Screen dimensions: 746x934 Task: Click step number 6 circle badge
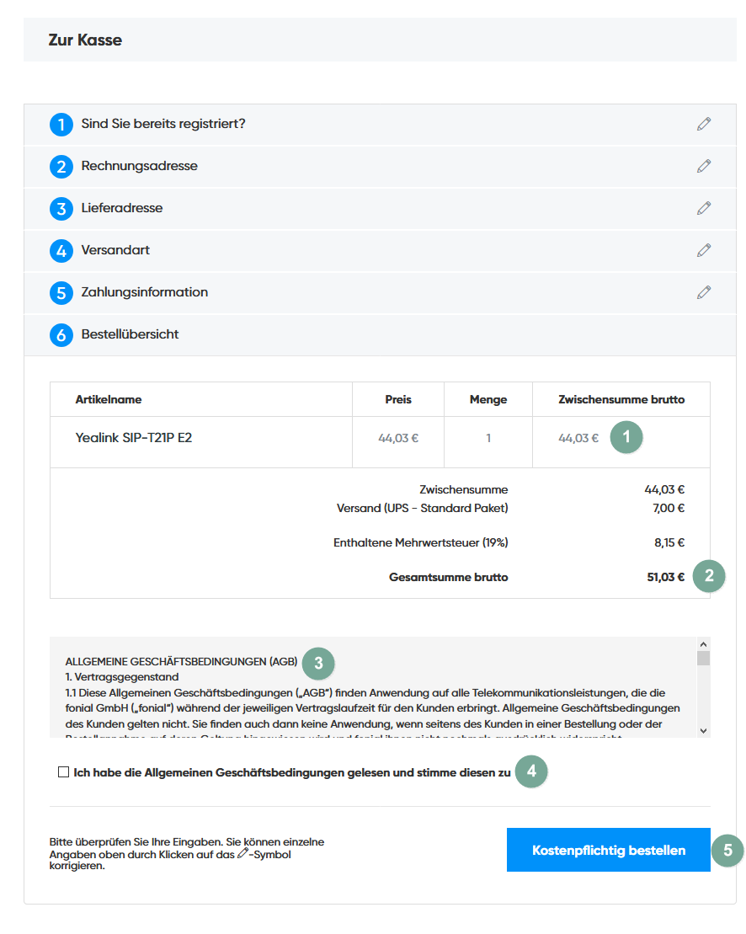click(x=61, y=335)
